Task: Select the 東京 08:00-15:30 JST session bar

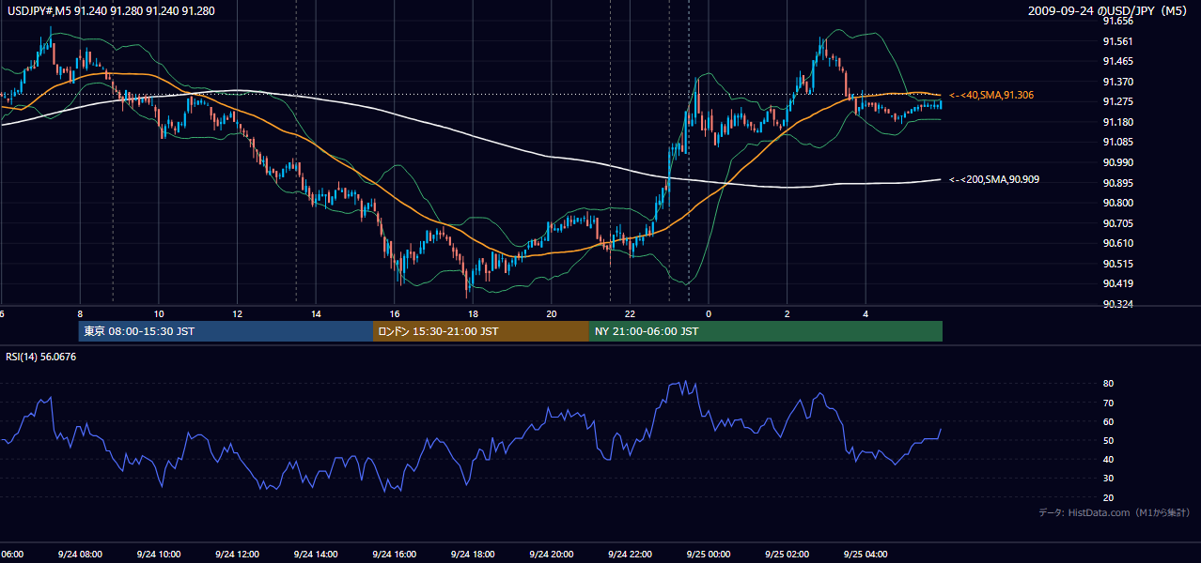Action: pos(226,331)
